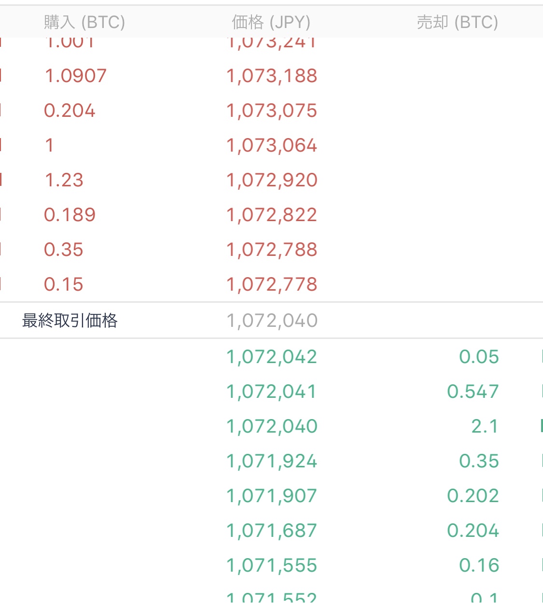Select the 1.23 BTC ask amount
Image resolution: width=543 pixels, height=604 pixels.
64,180
